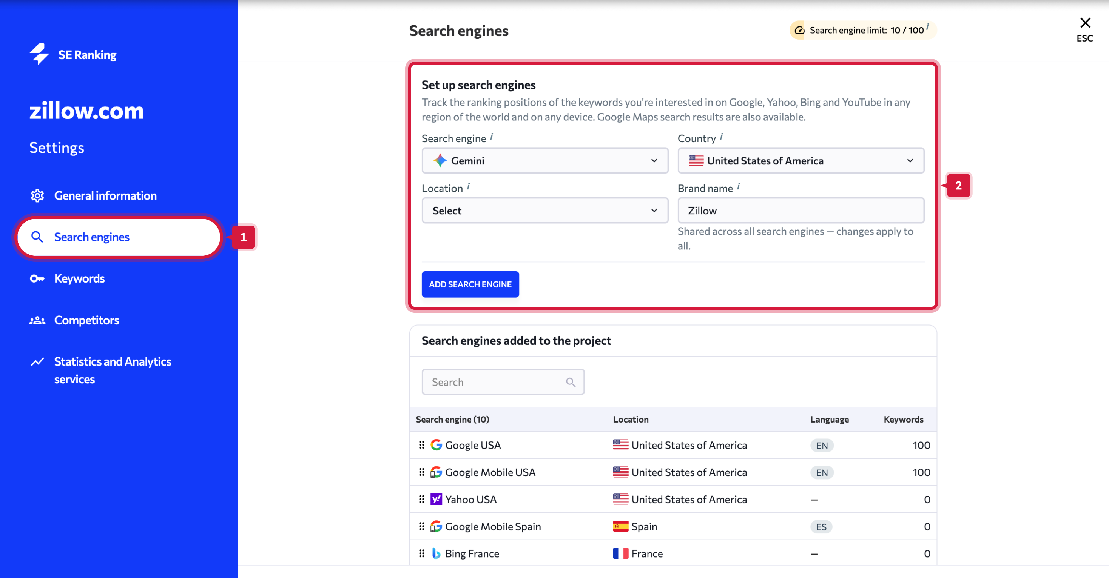The width and height of the screenshot is (1109, 578).
Task: Open Competitors settings section
Action: pyautogui.click(x=86, y=320)
